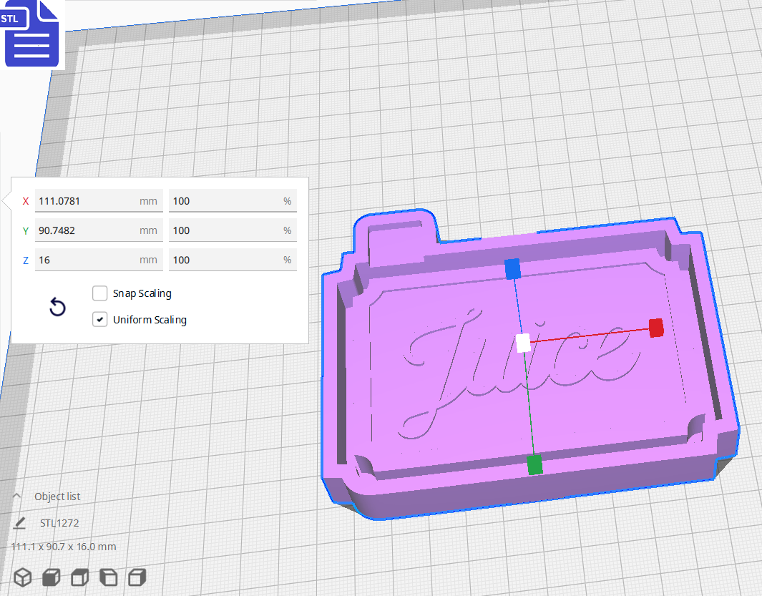Click the Y dimension field showing 90.7482
The width and height of the screenshot is (762, 596).
(99, 230)
